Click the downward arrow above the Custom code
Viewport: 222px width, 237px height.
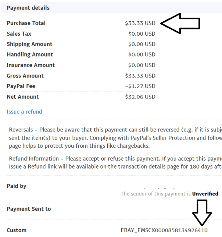coord(202,213)
